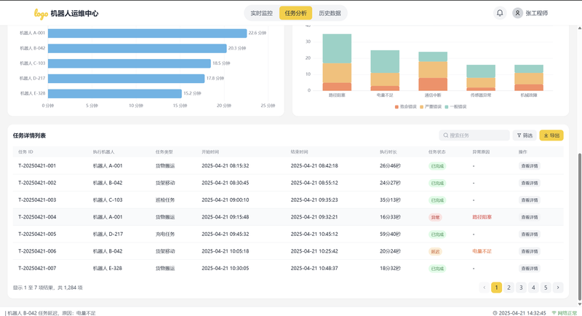Click the 通信中断 stacked column
Viewport: 582px width, 316px height.
433,71
